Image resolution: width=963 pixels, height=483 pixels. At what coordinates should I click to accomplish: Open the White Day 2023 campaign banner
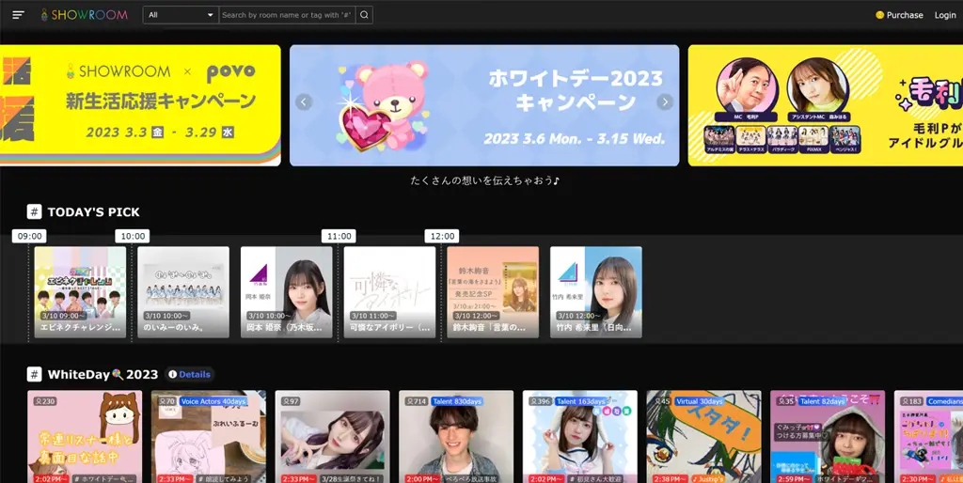pyautogui.click(x=484, y=105)
